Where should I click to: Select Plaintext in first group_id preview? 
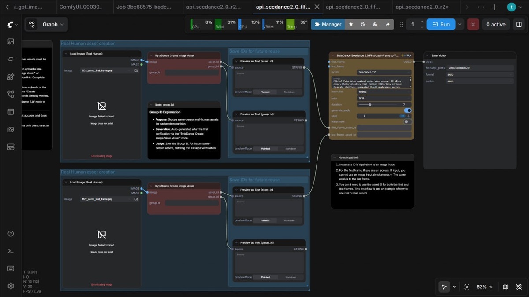pos(265,149)
